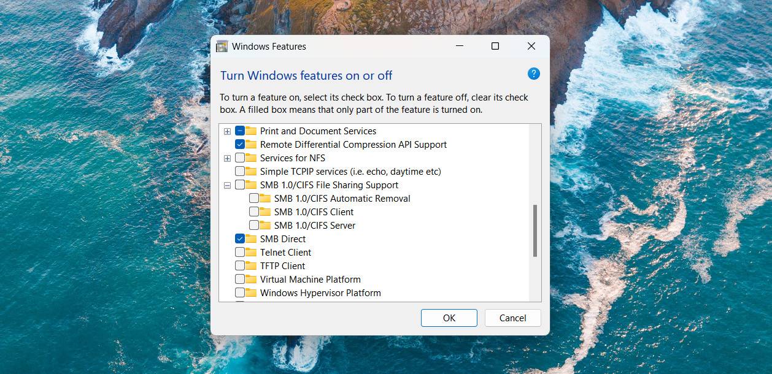Expand the Print and Document Services node

227,131
